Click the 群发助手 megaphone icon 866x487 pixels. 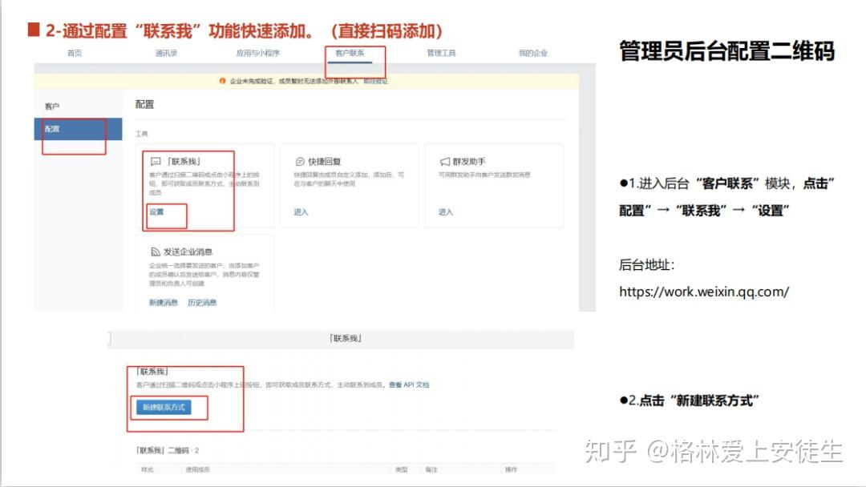(x=444, y=162)
